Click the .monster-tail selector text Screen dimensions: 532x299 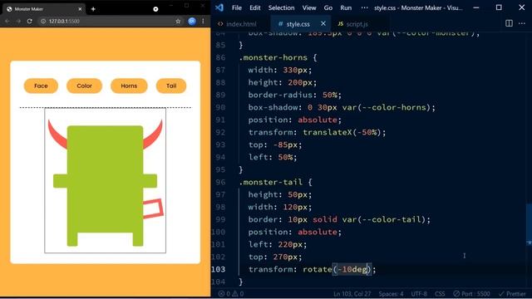[x=270, y=182]
